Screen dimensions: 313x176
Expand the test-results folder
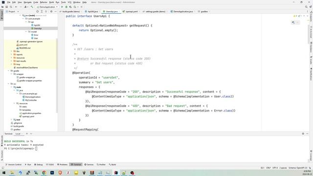(11, 61)
